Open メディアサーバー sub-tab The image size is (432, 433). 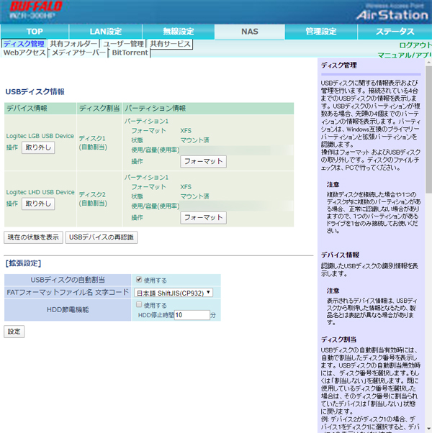tap(78, 53)
